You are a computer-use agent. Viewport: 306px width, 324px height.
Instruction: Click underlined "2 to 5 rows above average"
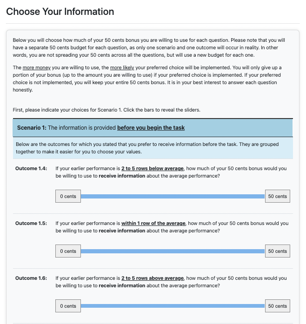pyautogui.click(x=153, y=278)
